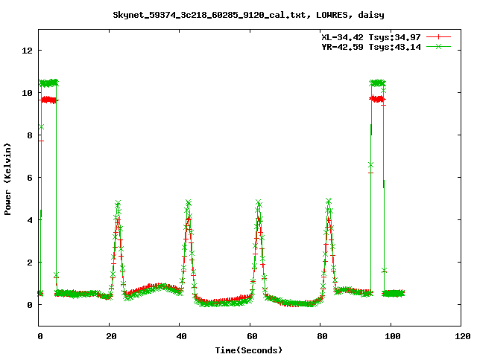Click the y-axis tick label 6
The height and width of the screenshot is (357, 477).
click(x=30, y=178)
